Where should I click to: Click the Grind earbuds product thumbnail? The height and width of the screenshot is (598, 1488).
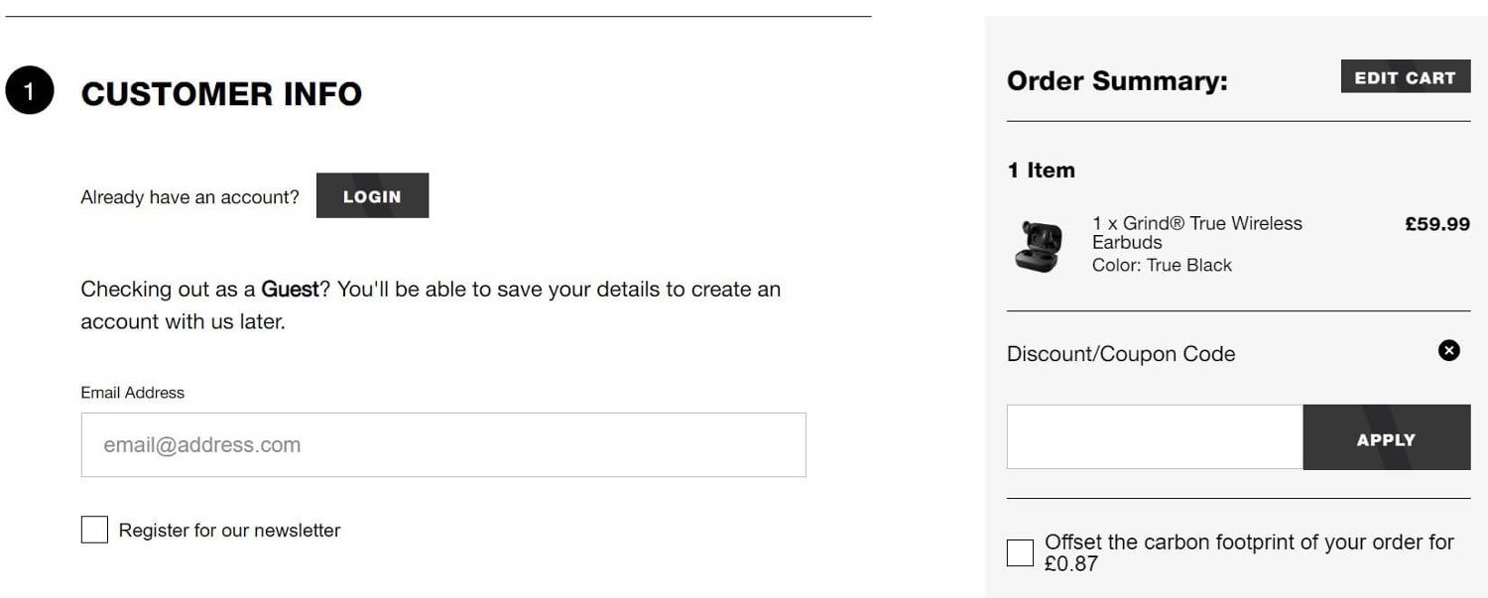pyautogui.click(x=1038, y=245)
